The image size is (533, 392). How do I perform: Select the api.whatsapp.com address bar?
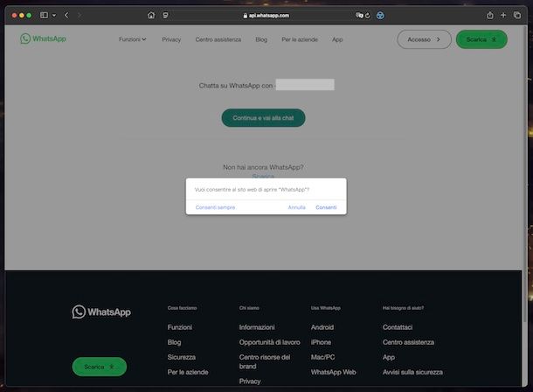click(x=266, y=16)
